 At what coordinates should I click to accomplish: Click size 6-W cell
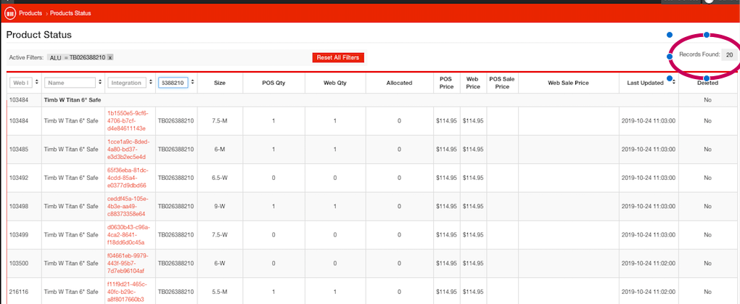[220, 263]
